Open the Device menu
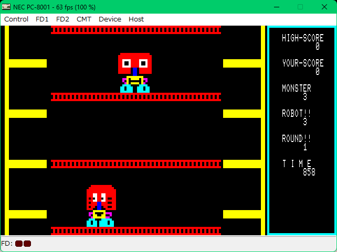337x252 pixels. pyautogui.click(x=110, y=19)
